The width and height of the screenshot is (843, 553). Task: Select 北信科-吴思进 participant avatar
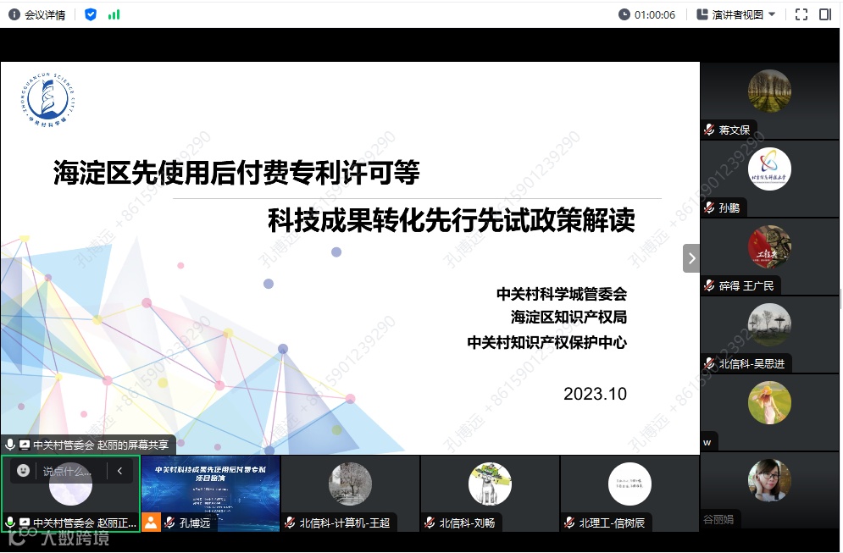pyautogui.click(x=769, y=324)
